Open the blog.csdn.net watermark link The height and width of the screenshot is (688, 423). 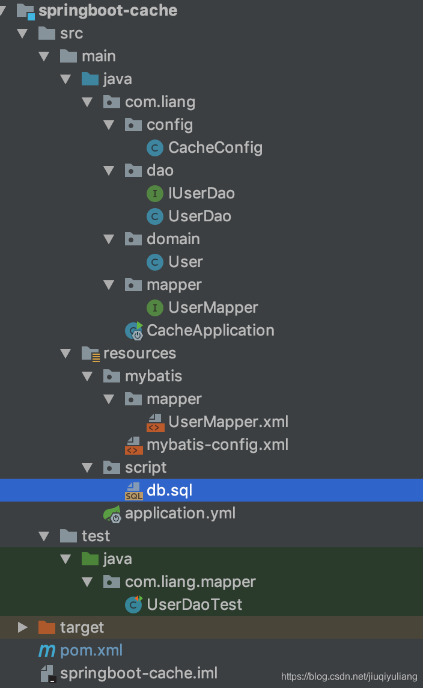tap(349, 677)
